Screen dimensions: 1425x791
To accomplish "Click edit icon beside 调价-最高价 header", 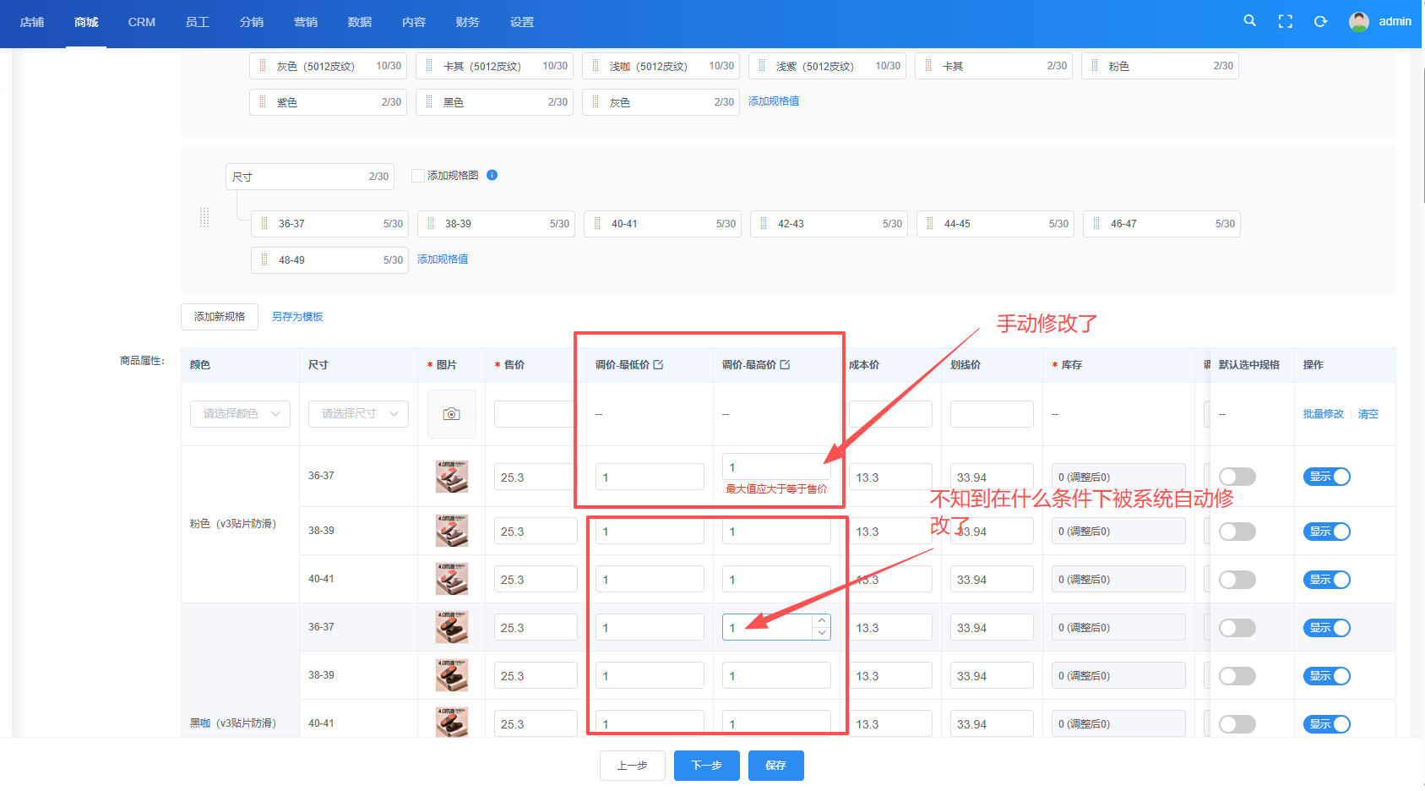I will tap(785, 365).
